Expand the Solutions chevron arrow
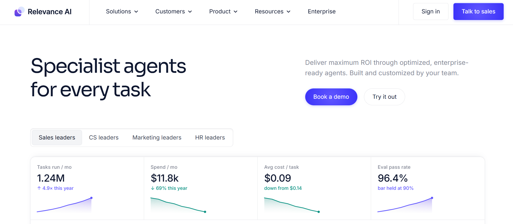The height and width of the screenshot is (224, 513). tap(136, 12)
